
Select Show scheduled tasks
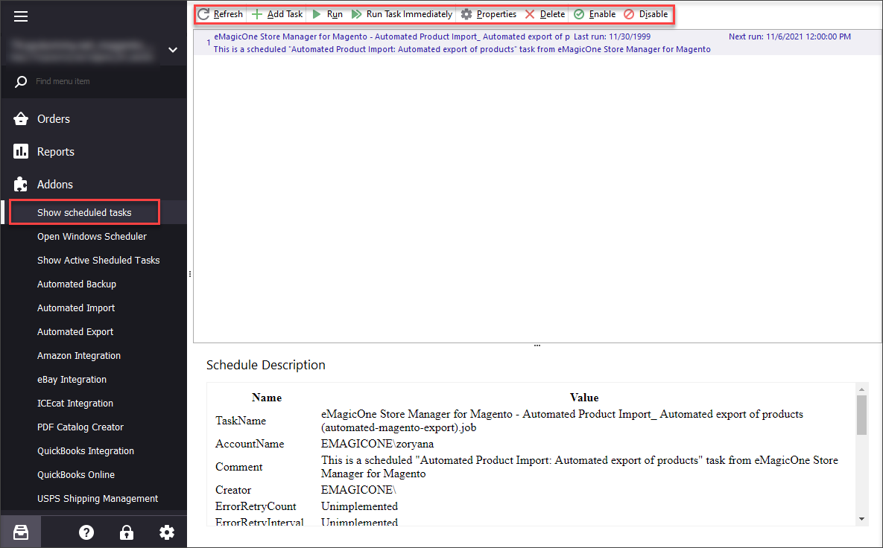(x=84, y=212)
